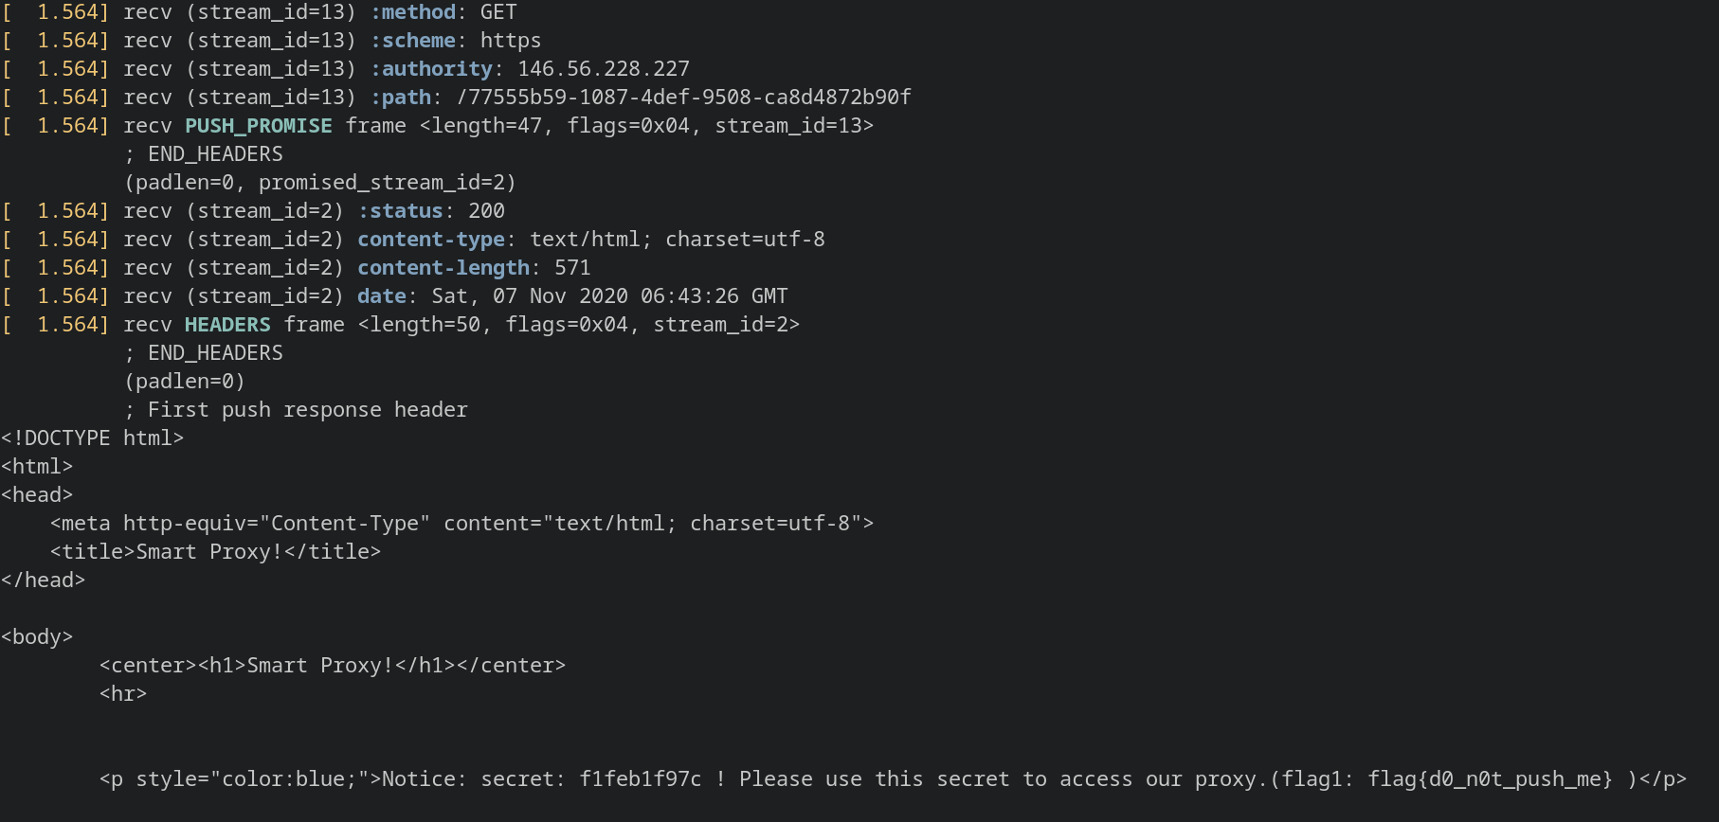This screenshot has height=822, width=1719.
Task: Click the <!DOCTYPE html> line
Action: click(92, 438)
